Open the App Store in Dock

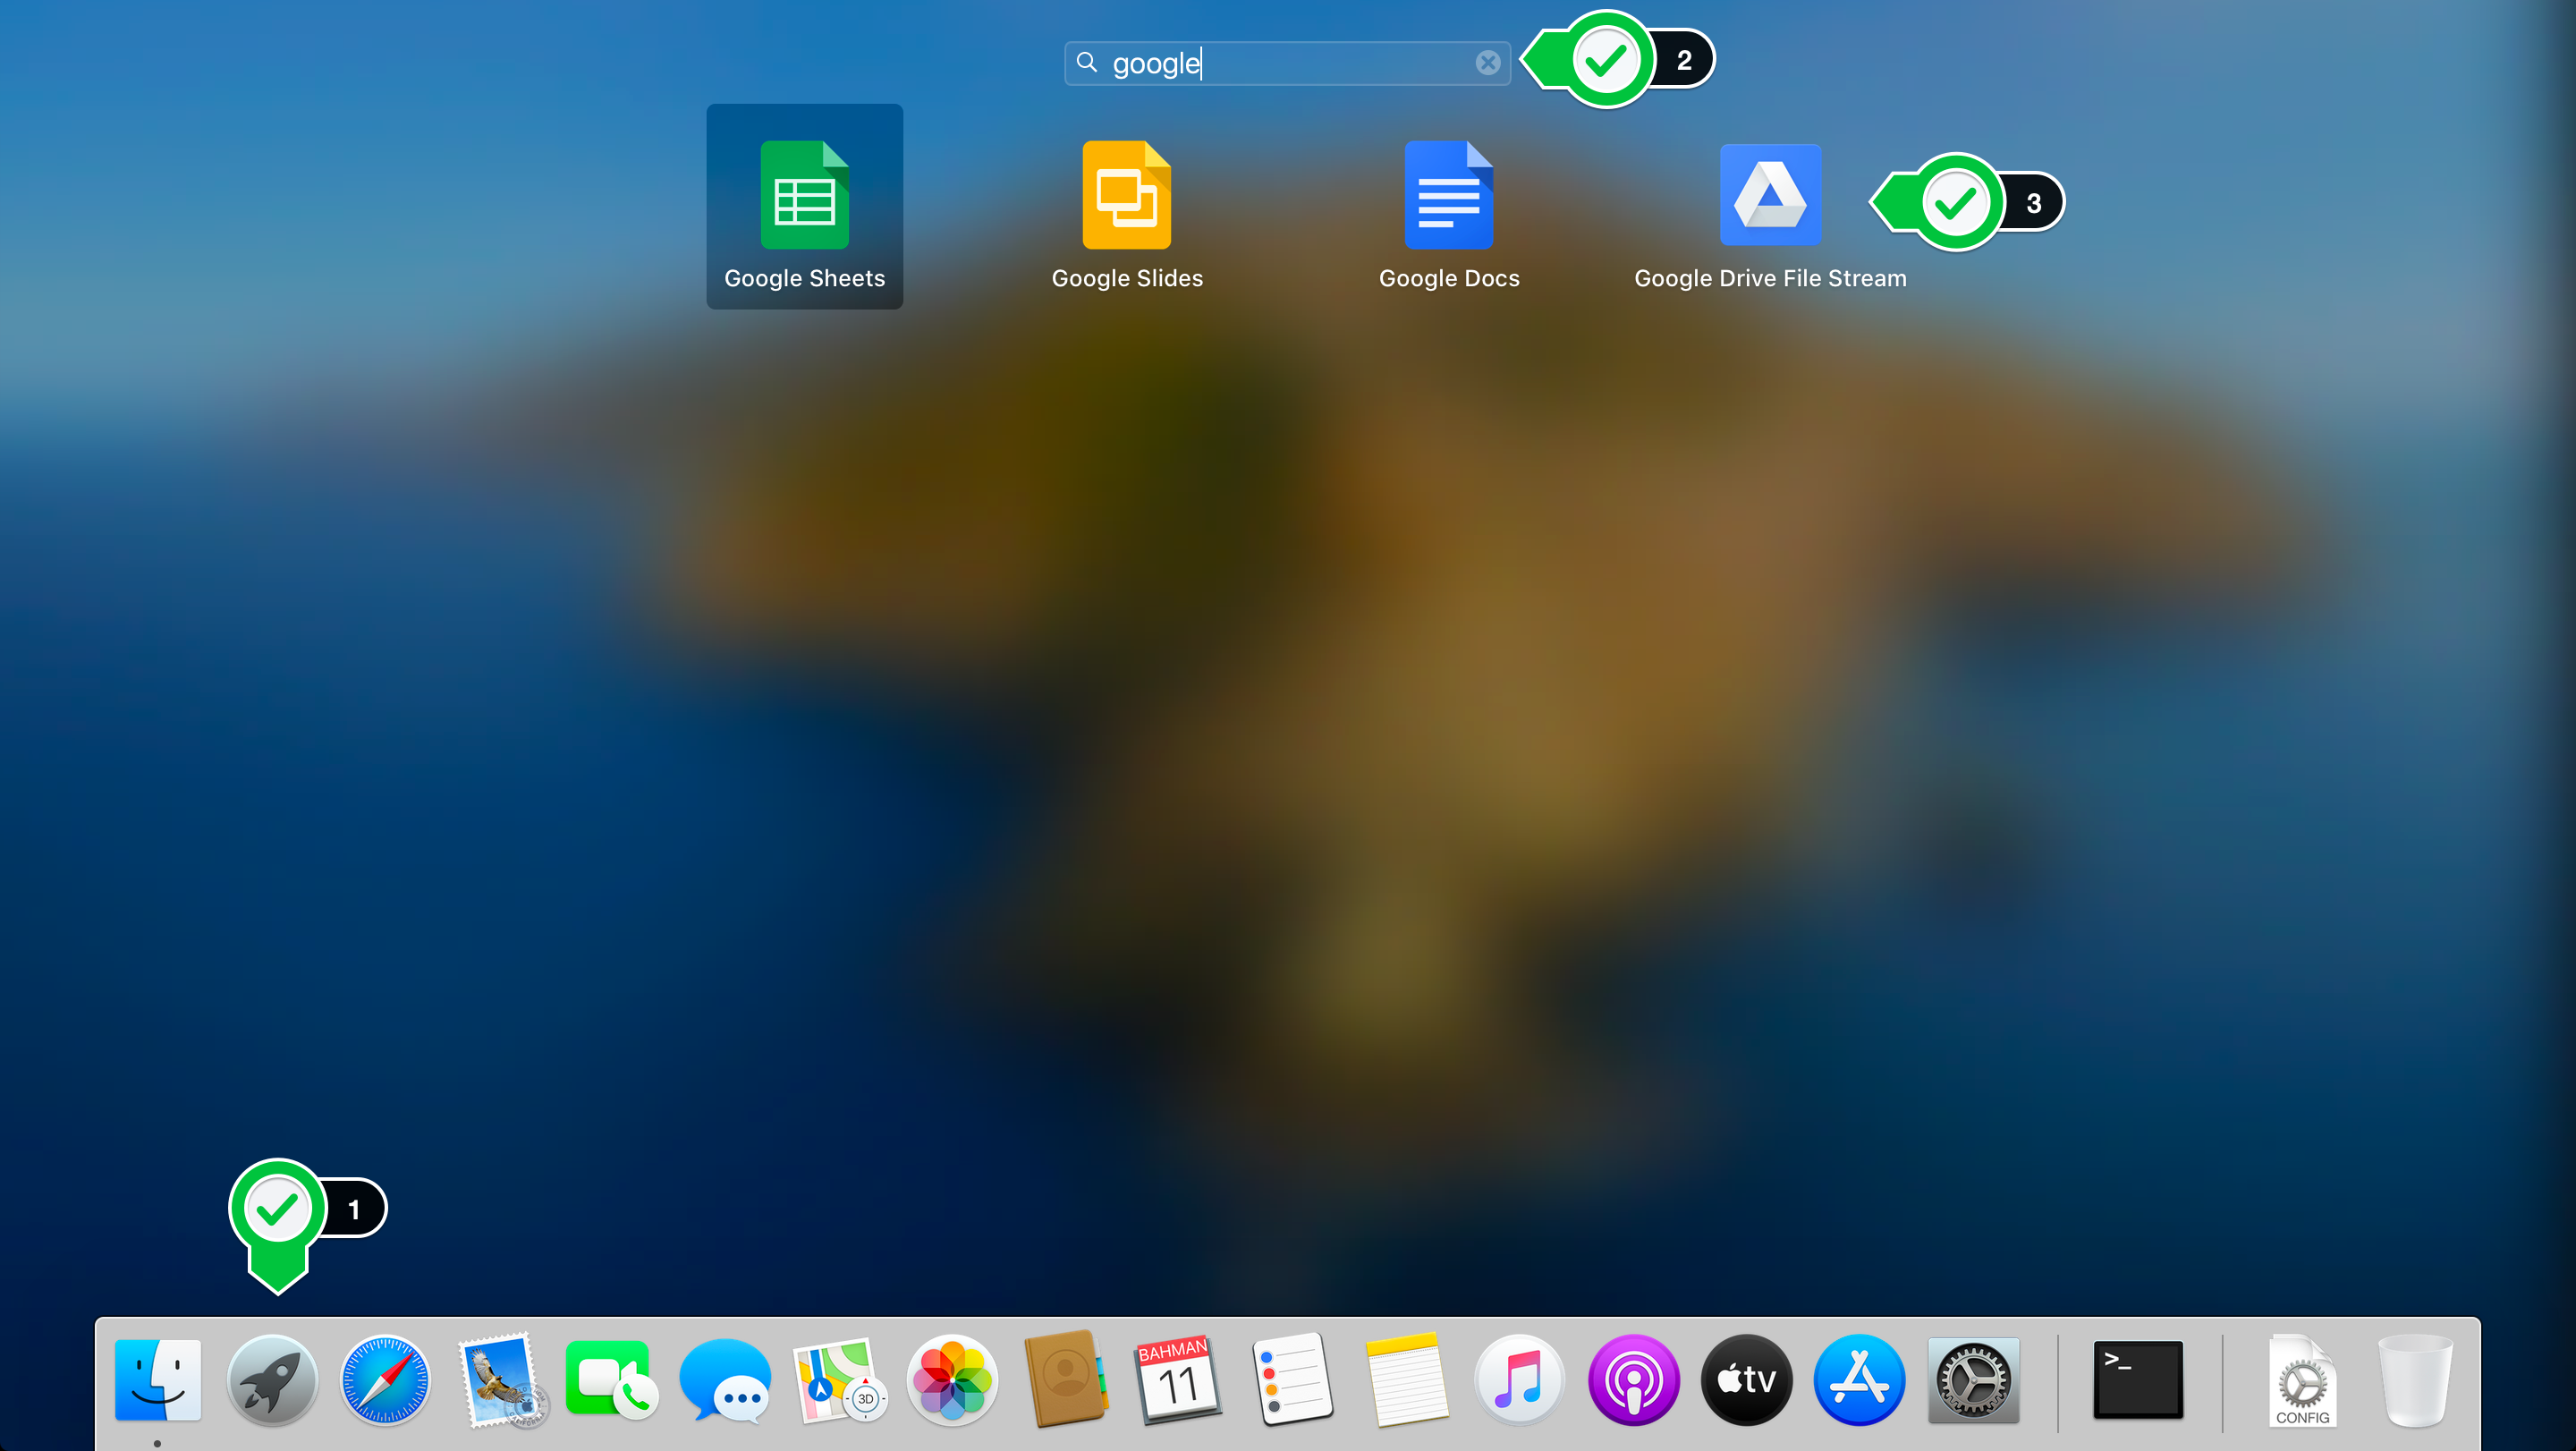point(1859,1380)
